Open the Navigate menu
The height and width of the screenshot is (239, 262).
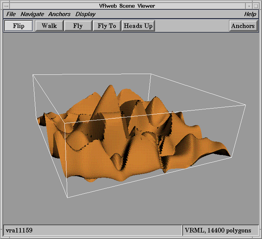[32, 14]
